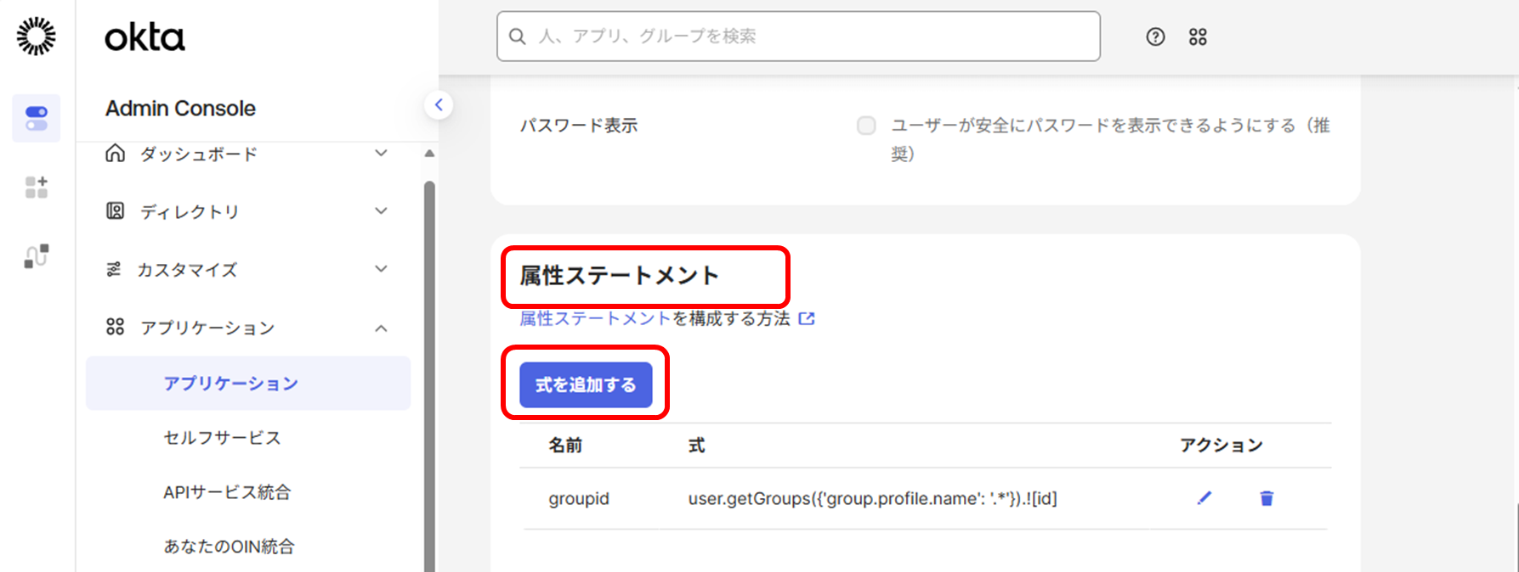Click the 式 column header
Viewport: 1519px width, 572px height.
pyautogui.click(x=696, y=446)
